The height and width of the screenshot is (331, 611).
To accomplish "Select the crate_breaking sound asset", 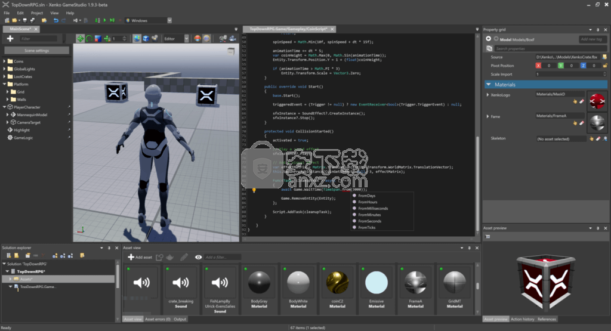I will coord(181,289).
